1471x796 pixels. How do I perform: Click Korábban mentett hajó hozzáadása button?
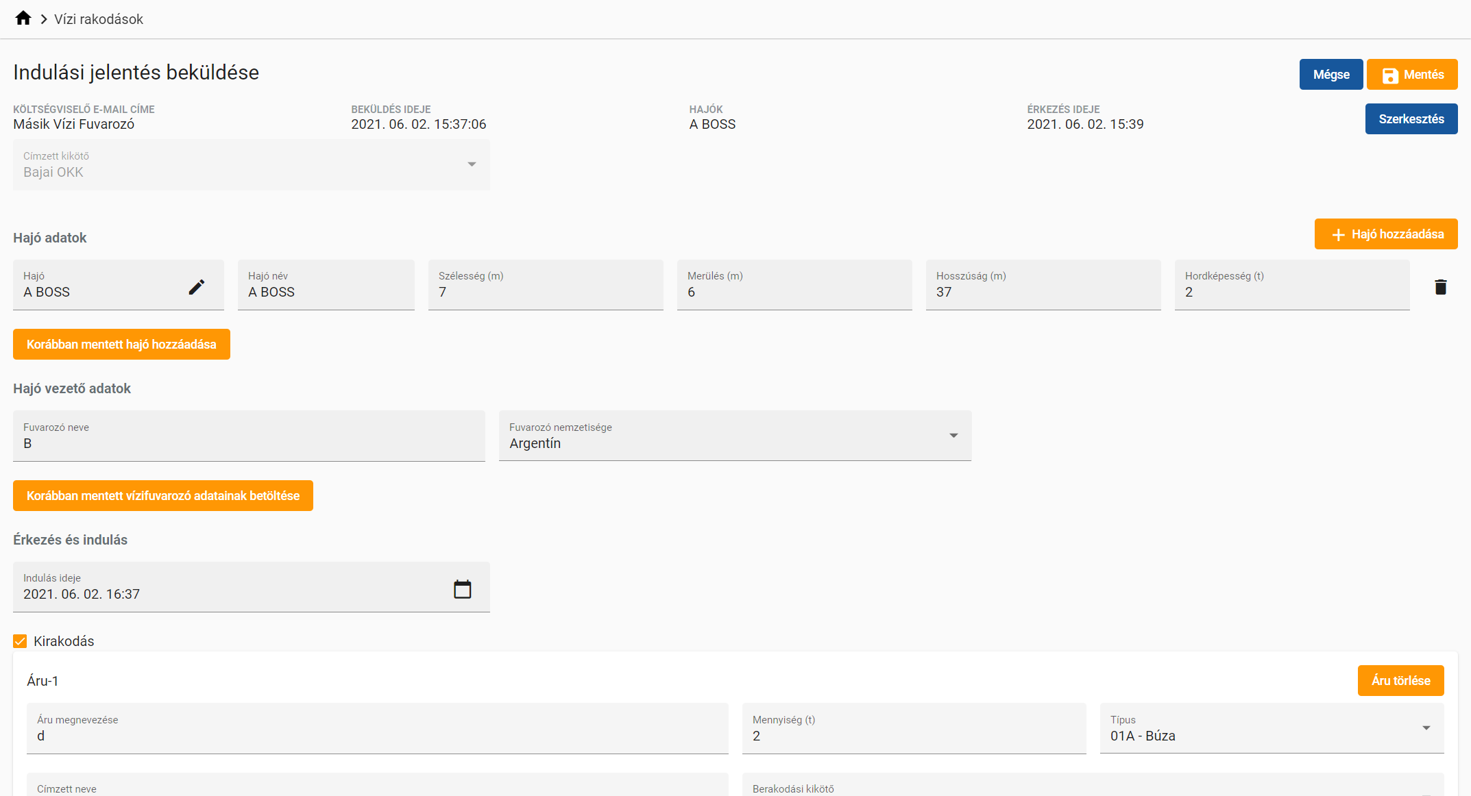click(x=121, y=345)
